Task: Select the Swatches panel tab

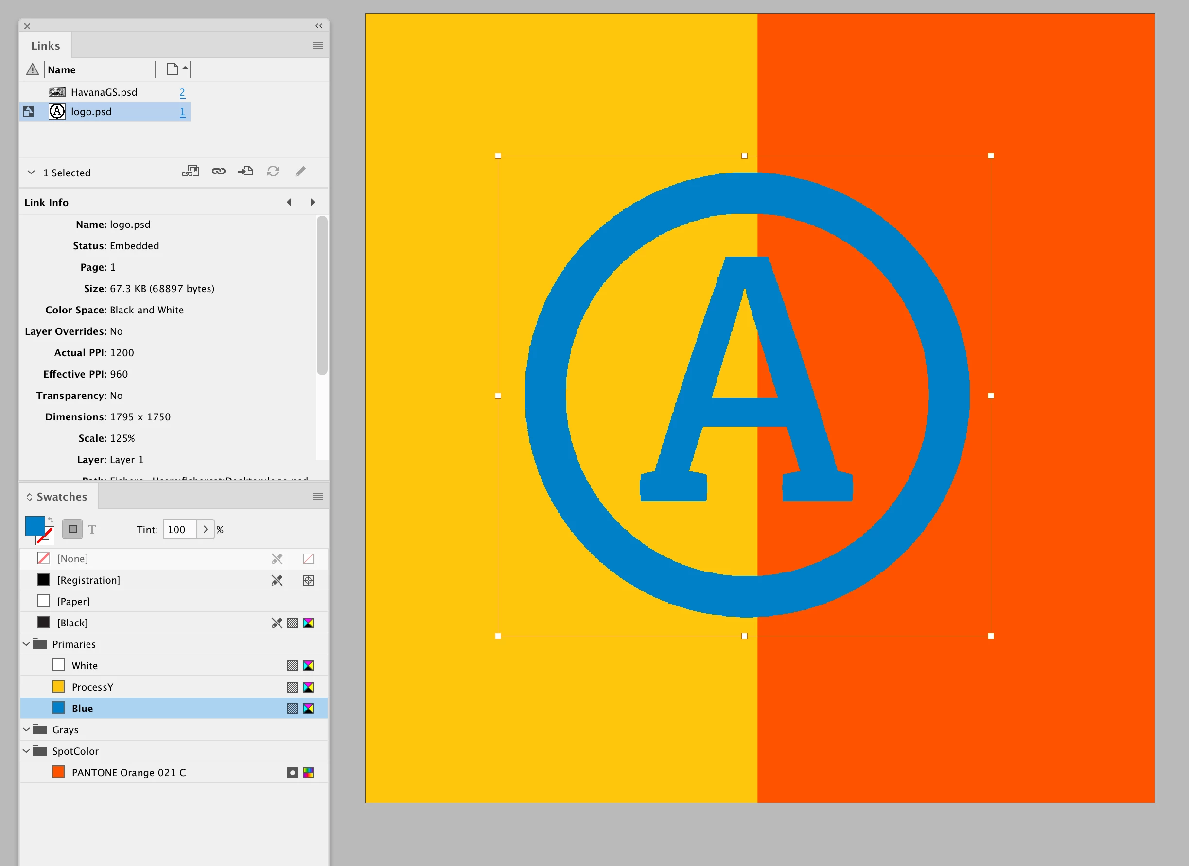Action: point(62,497)
